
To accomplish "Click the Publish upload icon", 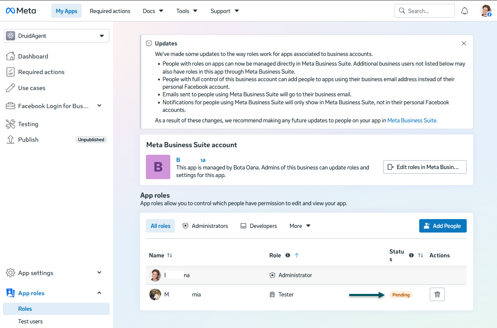I will coord(11,140).
